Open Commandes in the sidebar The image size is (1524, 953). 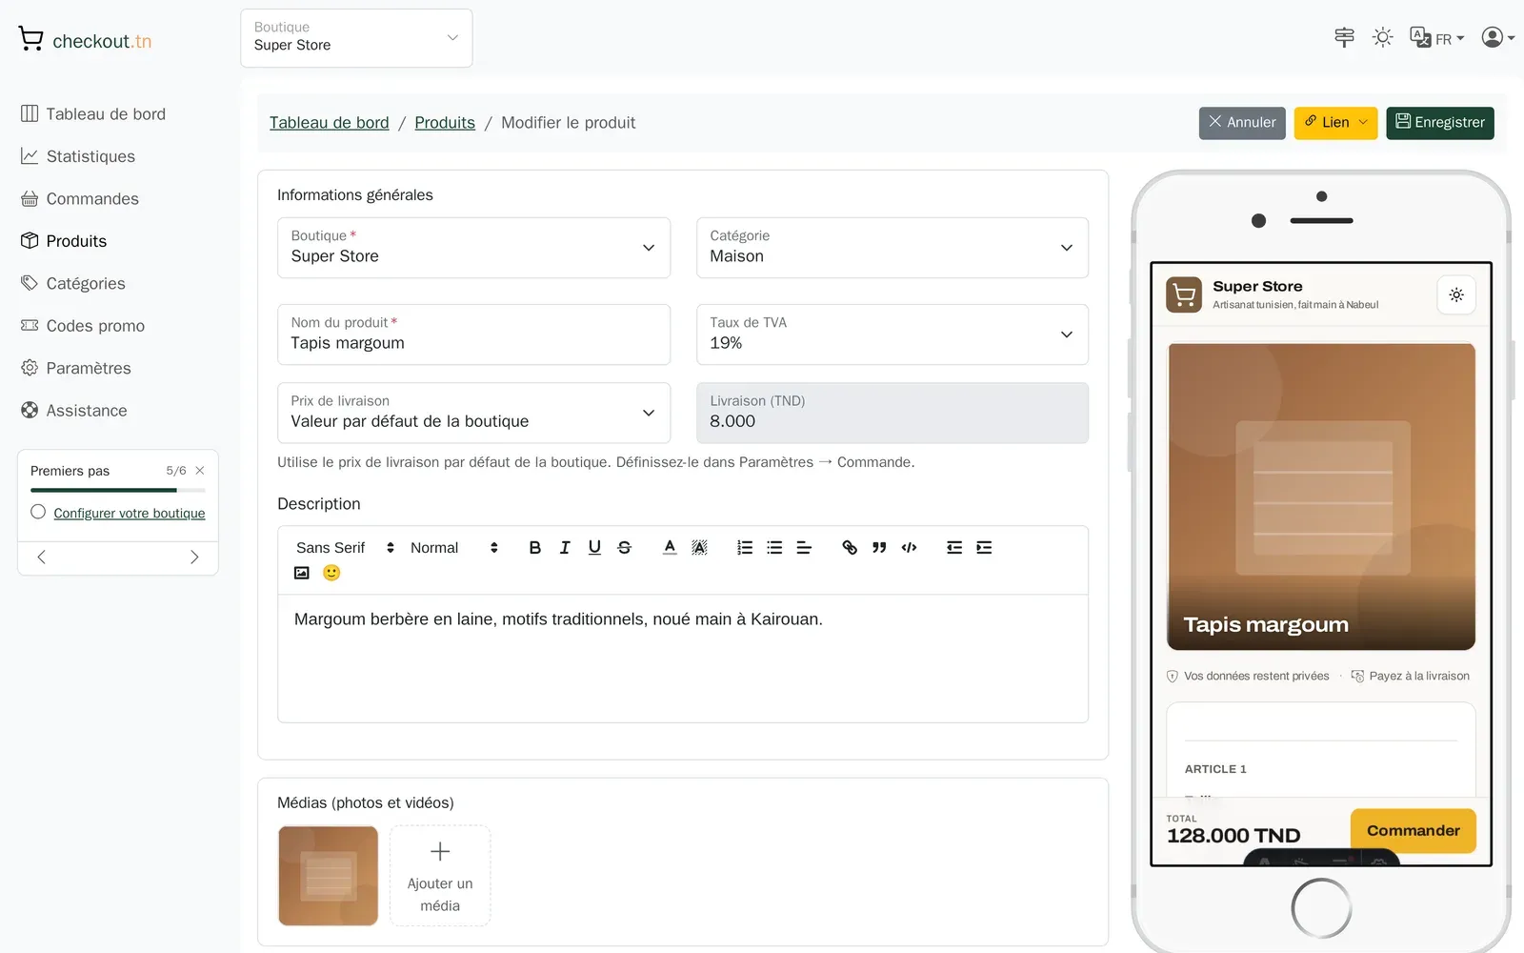point(80,199)
